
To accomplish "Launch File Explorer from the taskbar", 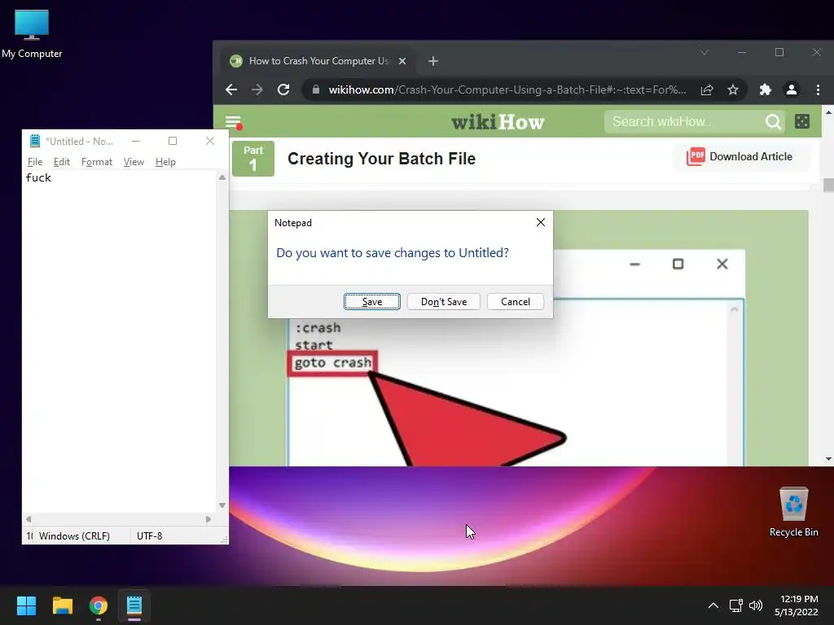I will click(x=62, y=605).
